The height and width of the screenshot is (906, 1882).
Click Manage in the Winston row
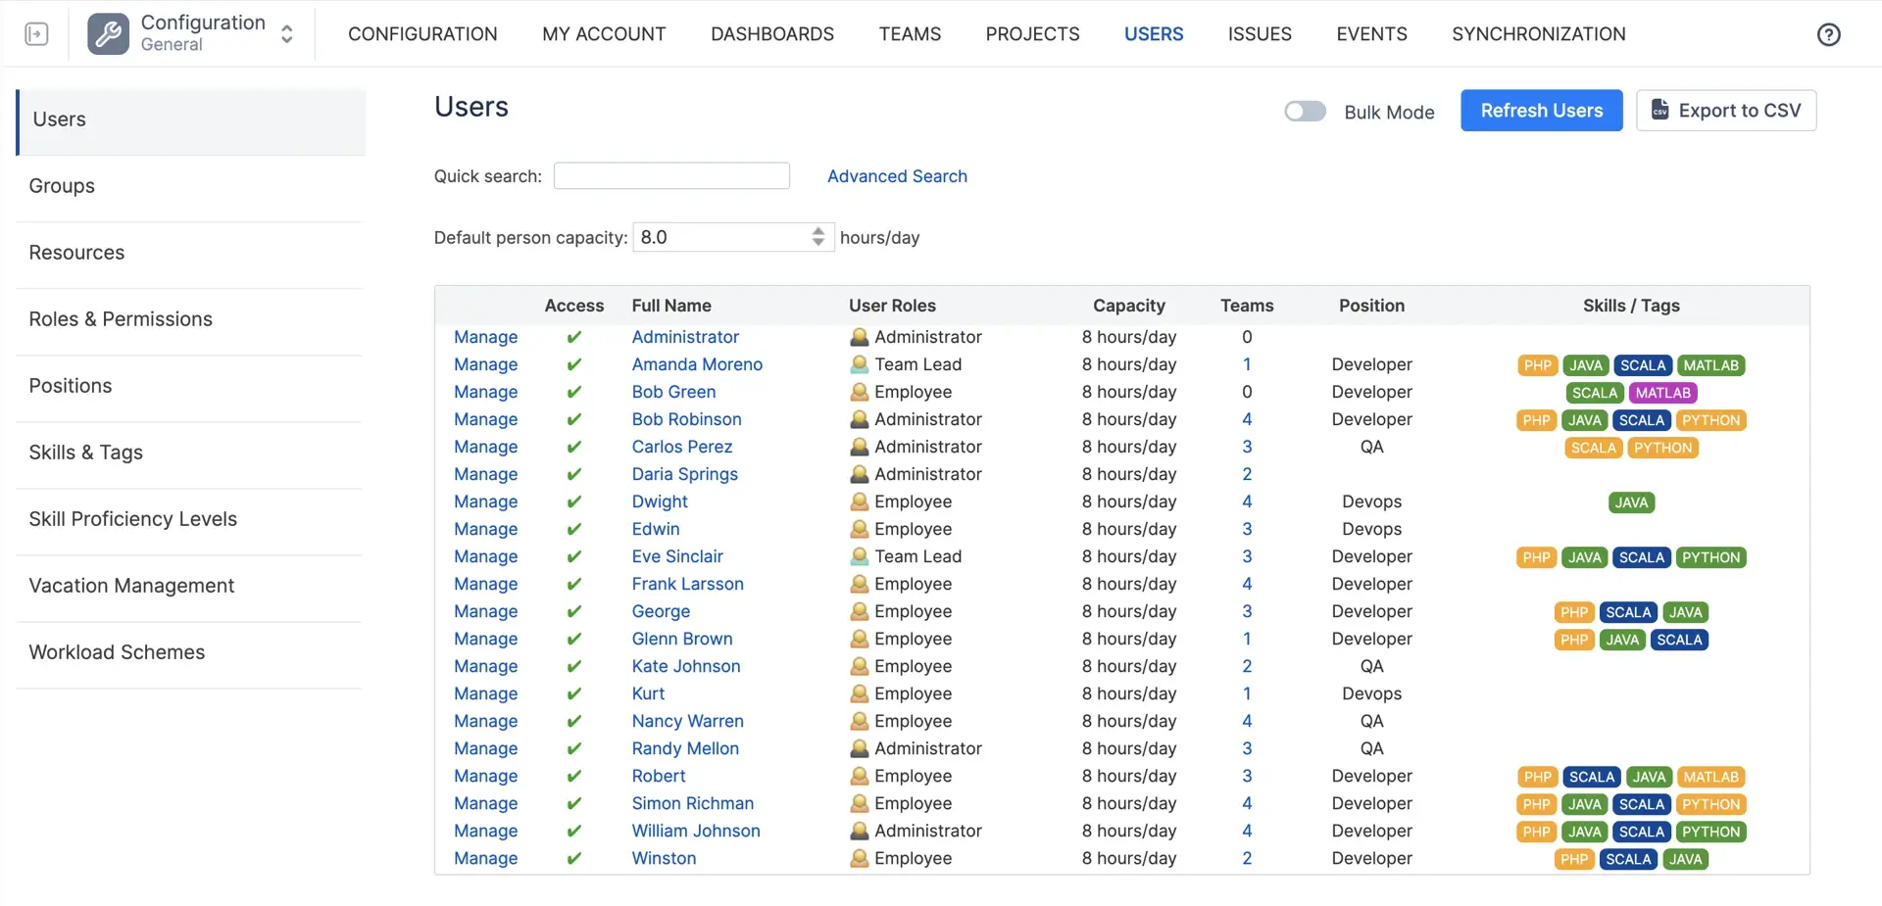pyautogui.click(x=485, y=858)
